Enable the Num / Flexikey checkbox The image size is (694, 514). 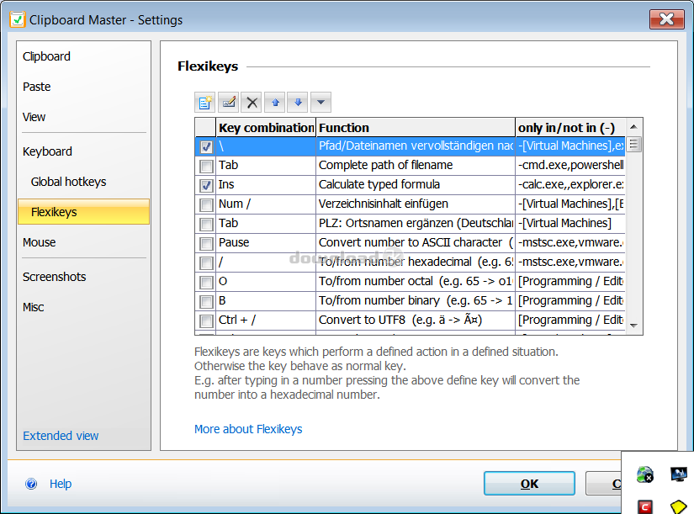coord(206,204)
